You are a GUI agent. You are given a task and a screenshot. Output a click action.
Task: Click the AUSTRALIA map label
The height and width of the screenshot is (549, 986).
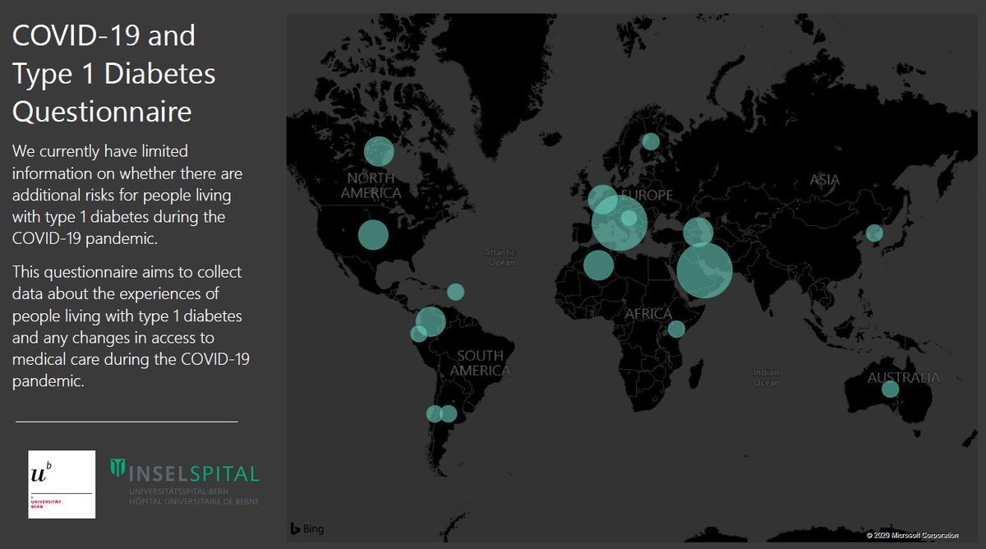pos(904,378)
